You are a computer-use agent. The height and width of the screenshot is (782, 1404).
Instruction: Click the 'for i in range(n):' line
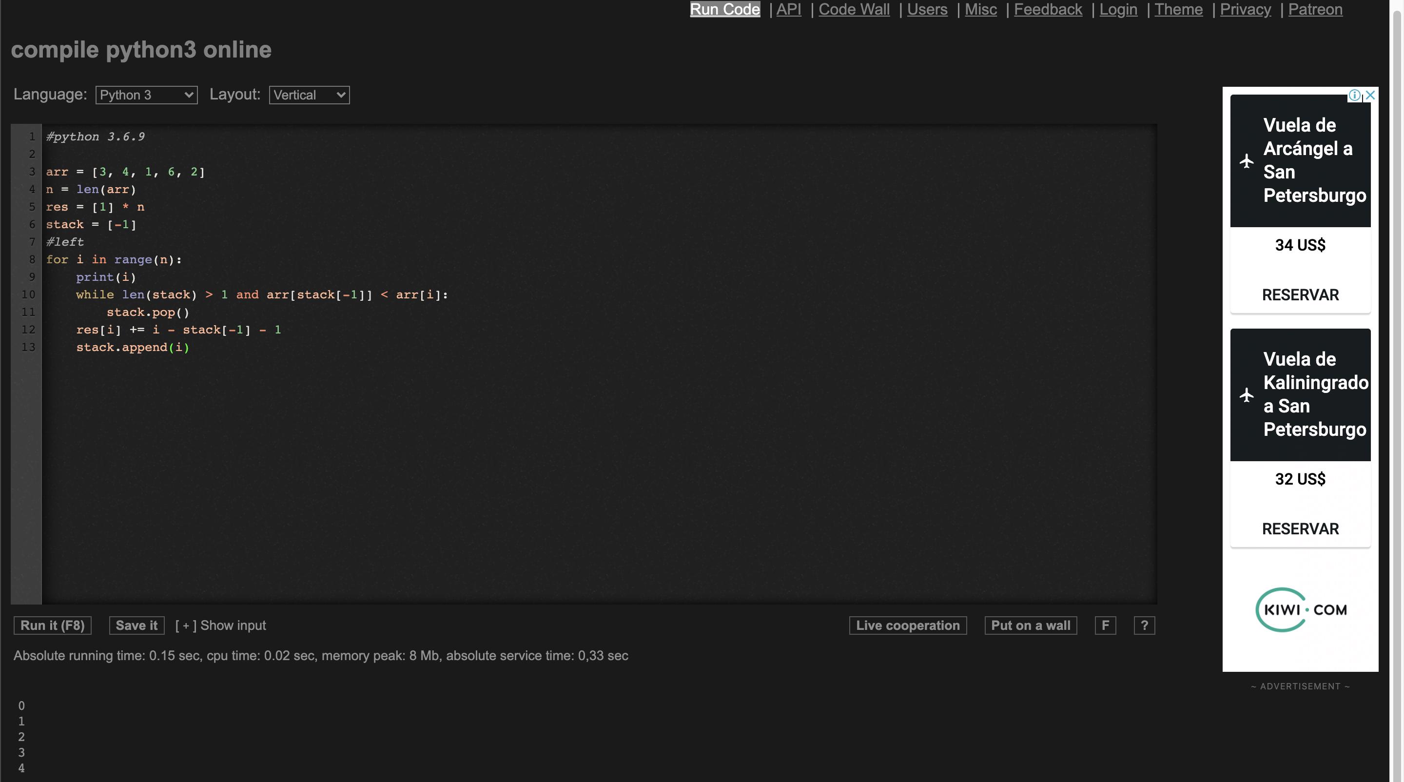[114, 259]
